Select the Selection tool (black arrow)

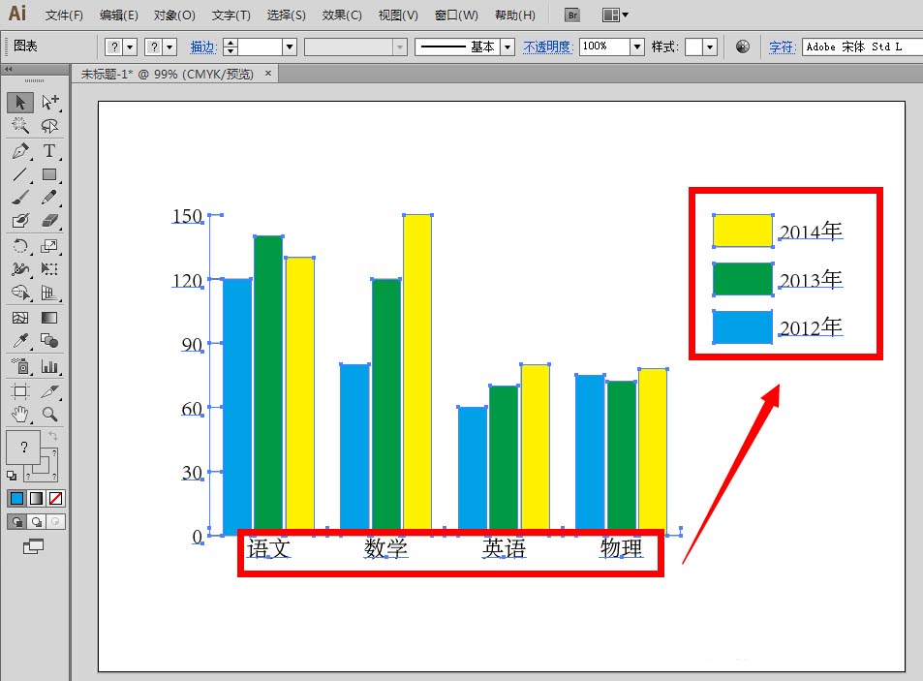20,102
